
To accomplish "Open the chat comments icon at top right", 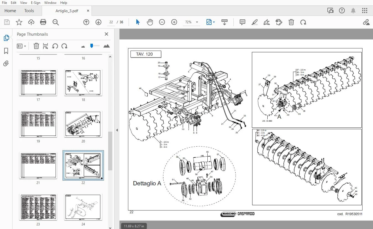I will pyautogui.click(x=330, y=11).
